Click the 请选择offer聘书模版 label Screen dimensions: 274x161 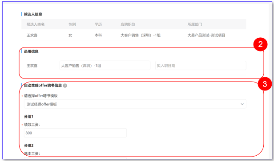[x=41, y=96]
